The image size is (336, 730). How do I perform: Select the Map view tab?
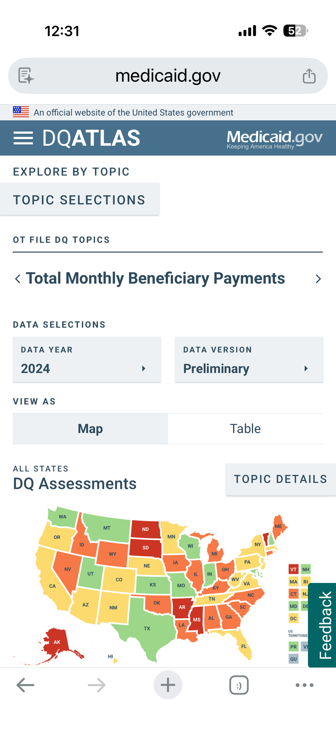coord(90,429)
